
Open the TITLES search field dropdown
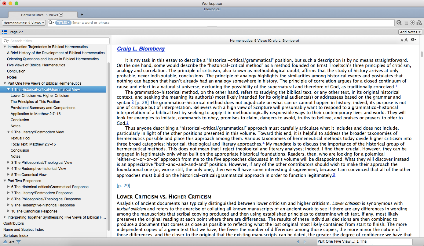63,23
